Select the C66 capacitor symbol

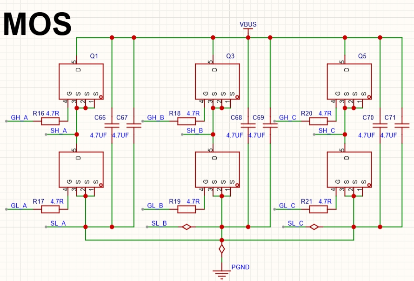[112, 125]
